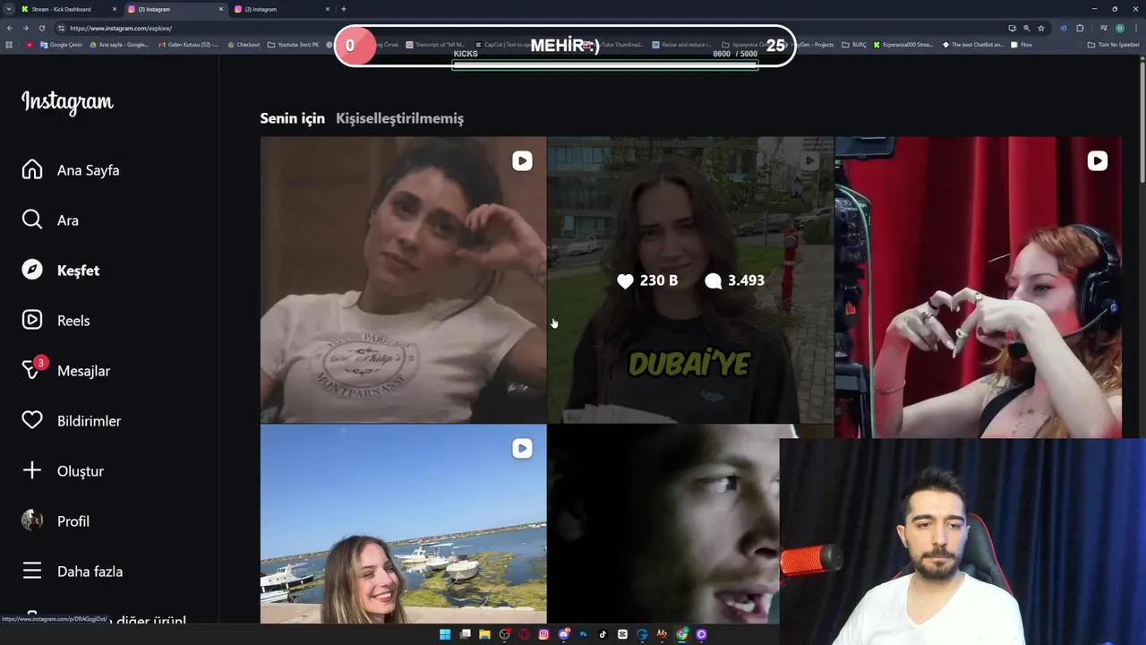
Task: Open the Google Çeviri bookmark
Action: click(x=61, y=45)
